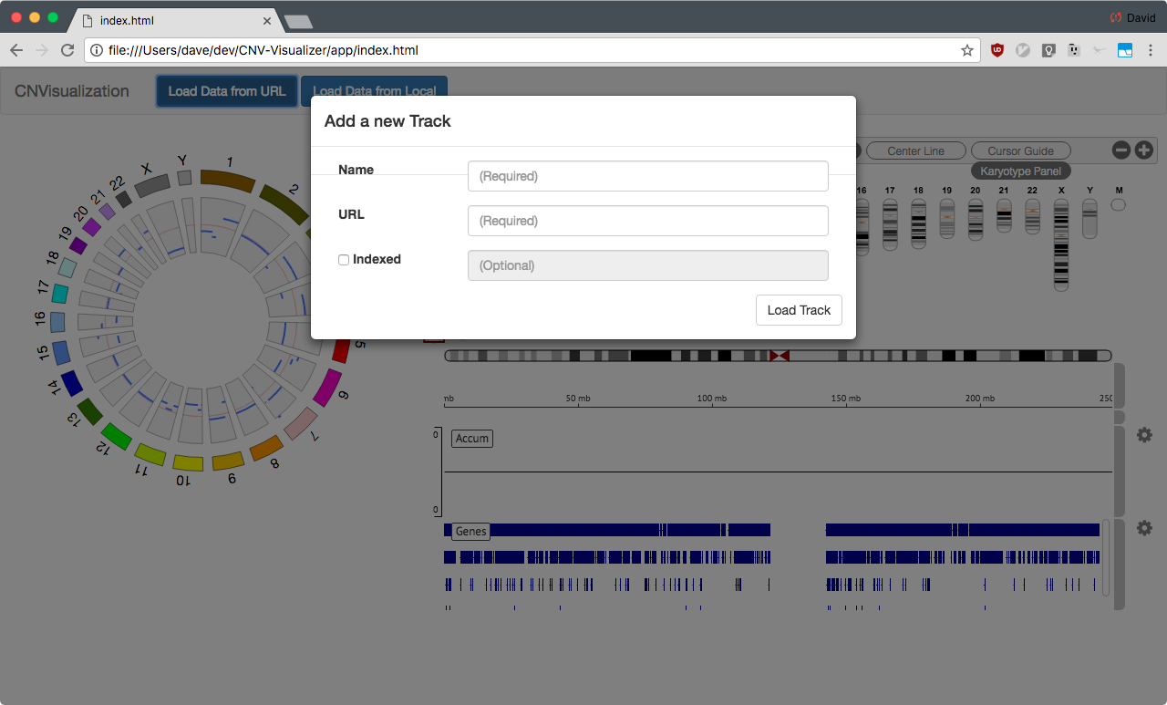1167x705 pixels.
Task: Select the index.html browser tab
Action: [178, 20]
